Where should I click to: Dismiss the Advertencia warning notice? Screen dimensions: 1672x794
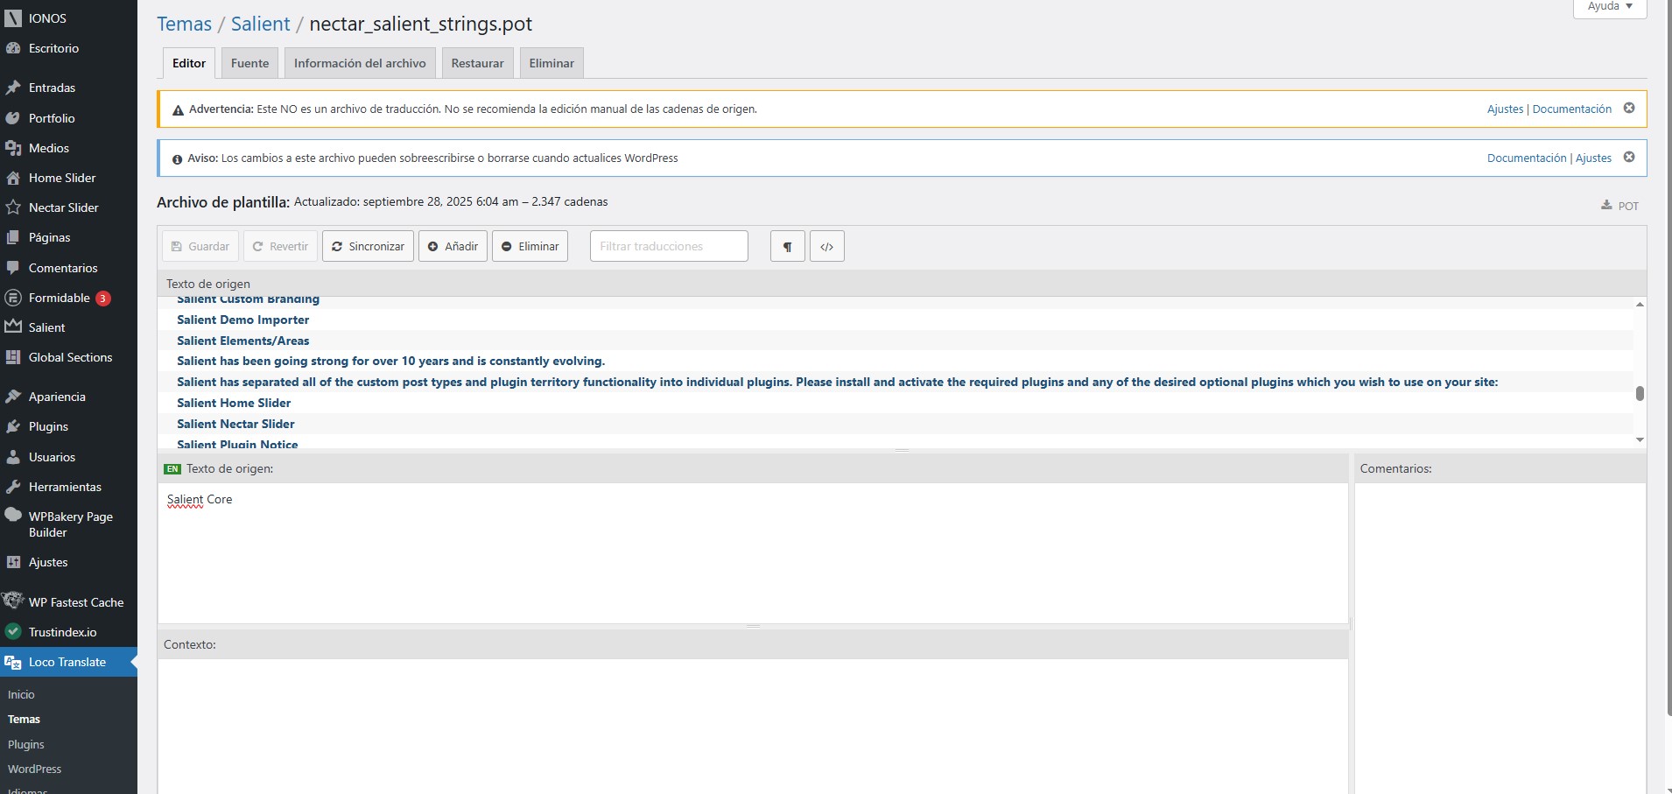[x=1628, y=109]
